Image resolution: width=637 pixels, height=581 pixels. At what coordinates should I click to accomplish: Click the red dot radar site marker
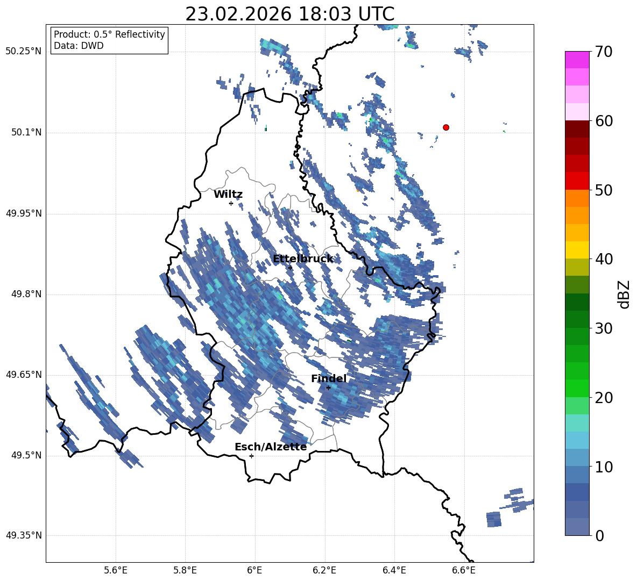(x=445, y=127)
